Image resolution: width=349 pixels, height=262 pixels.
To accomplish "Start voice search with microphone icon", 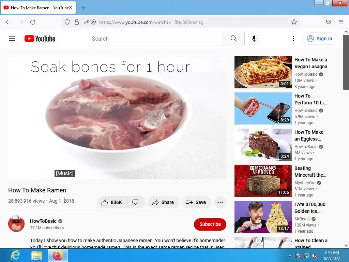I will coord(254,39).
